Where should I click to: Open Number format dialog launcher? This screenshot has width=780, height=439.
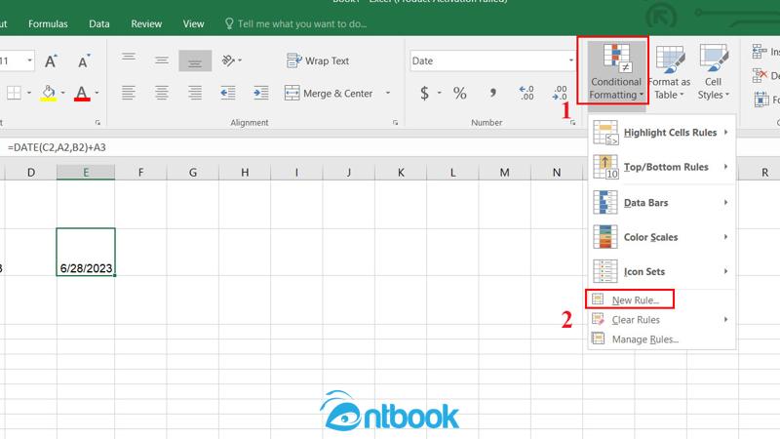point(572,123)
